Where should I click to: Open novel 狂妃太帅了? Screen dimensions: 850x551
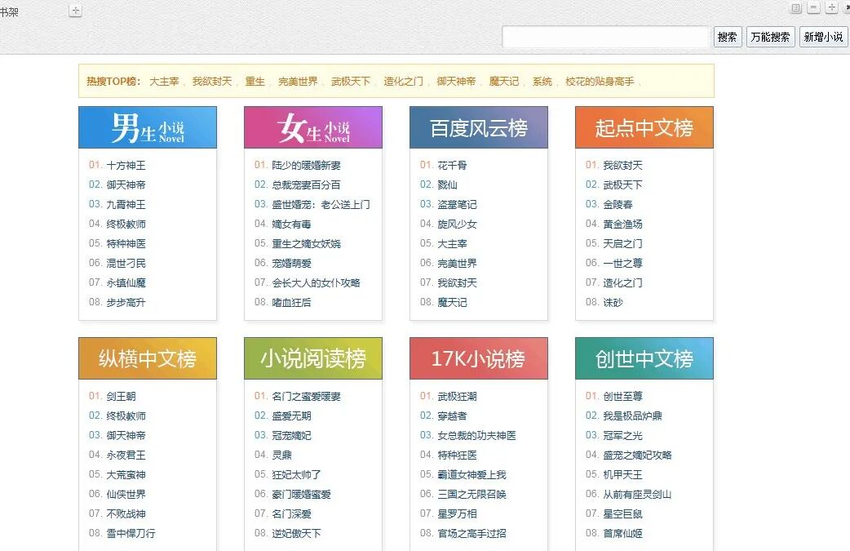pyautogui.click(x=297, y=474)
